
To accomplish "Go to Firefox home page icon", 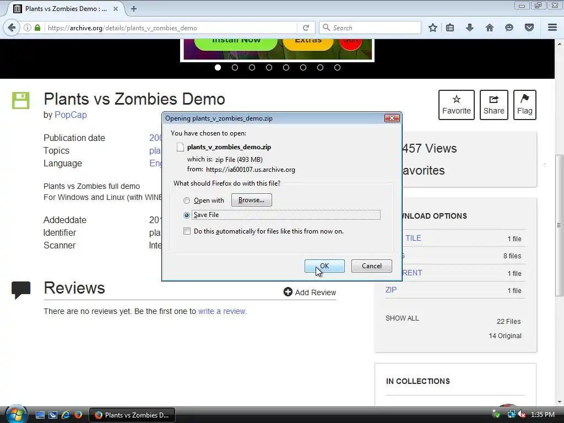I will (490, 28).
